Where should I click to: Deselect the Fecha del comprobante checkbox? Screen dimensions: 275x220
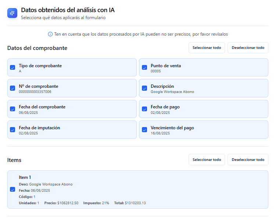[x=12, y=109]
